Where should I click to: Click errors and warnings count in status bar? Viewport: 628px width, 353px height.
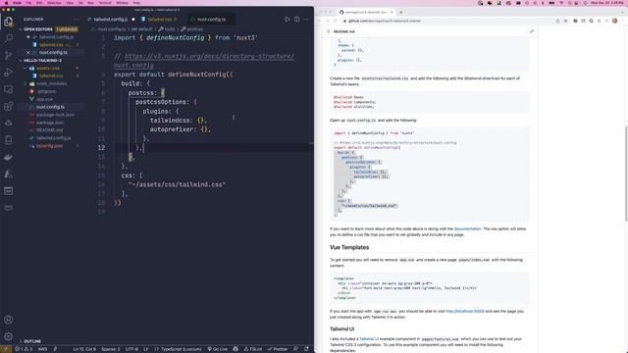click(x=24, y=349)
